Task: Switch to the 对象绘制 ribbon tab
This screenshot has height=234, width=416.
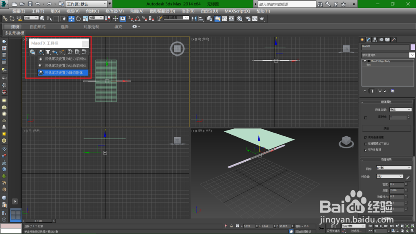Action: pos(91,27)
